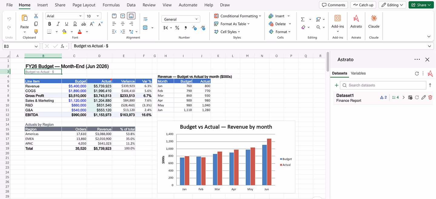This screenshot has height=199, width=436.
Task: Click the Clear eraser icon
Action: click(303, 27)
